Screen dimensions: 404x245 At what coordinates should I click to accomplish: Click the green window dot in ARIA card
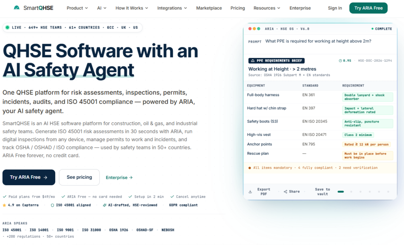click(x=259, y=29)
